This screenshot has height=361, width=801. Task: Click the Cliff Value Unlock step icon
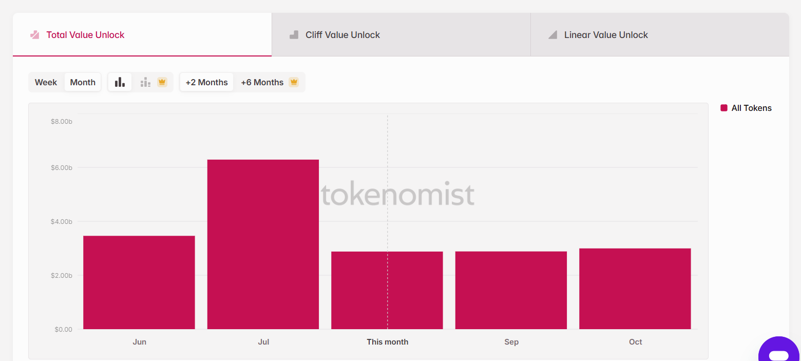click(x=294, y=35)
